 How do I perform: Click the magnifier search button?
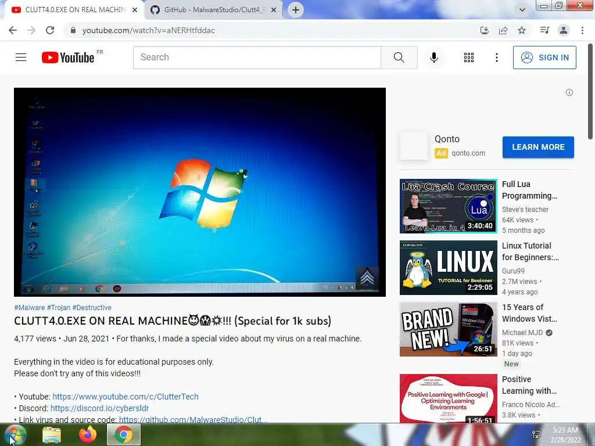(399, 57)
